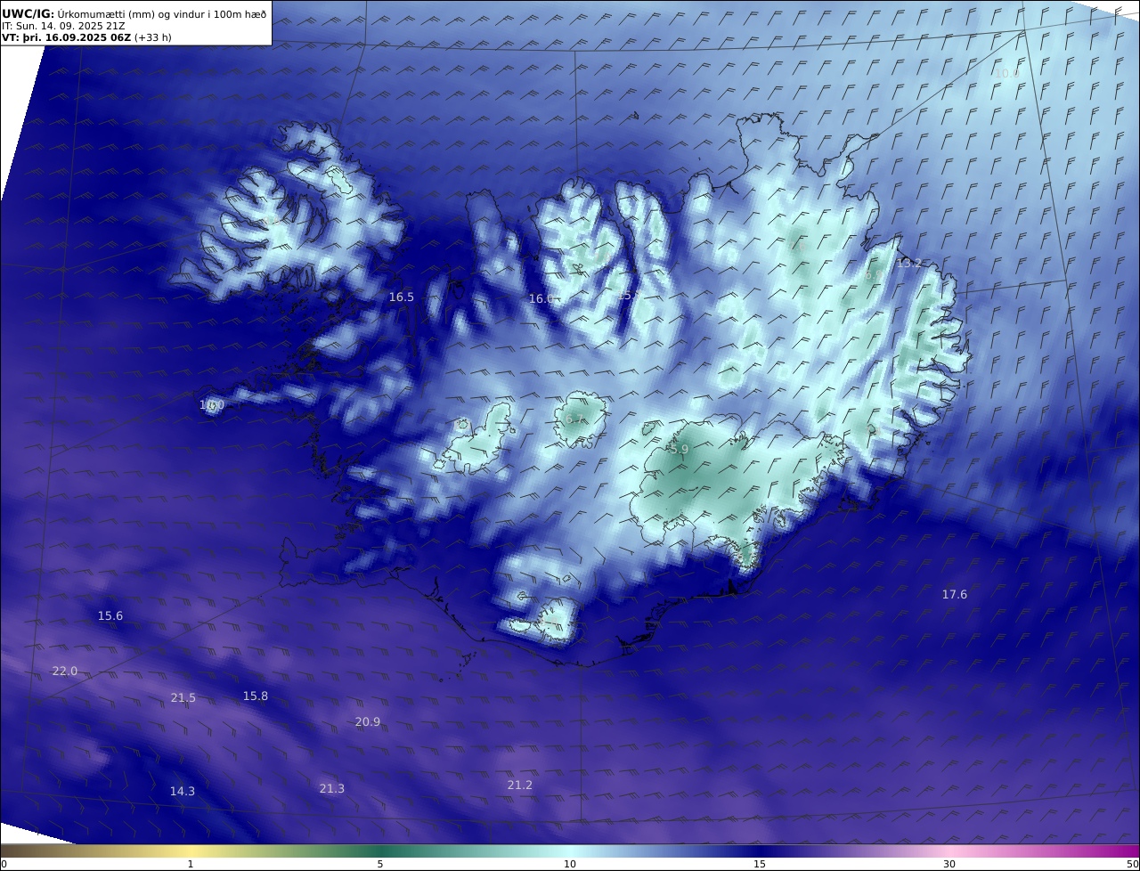Click the 15 tick label on the legend
Screen dimensions: 1140x871
[760, 864]
